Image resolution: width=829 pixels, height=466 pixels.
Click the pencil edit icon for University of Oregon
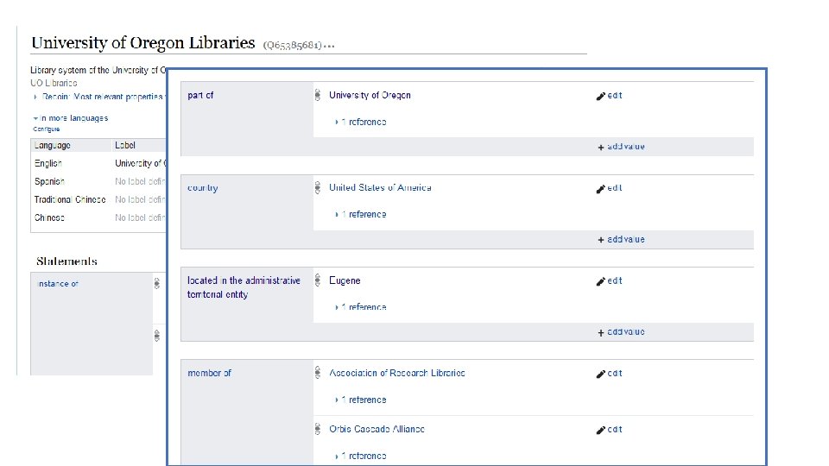601,96
